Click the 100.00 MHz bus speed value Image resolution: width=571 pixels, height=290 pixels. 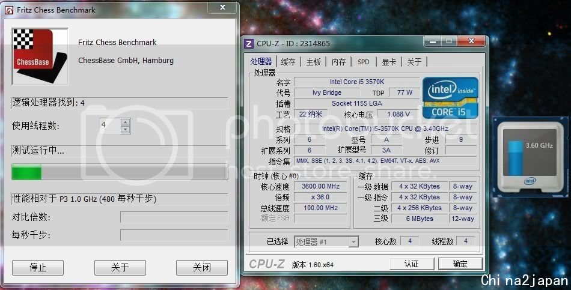coord(320,208)
